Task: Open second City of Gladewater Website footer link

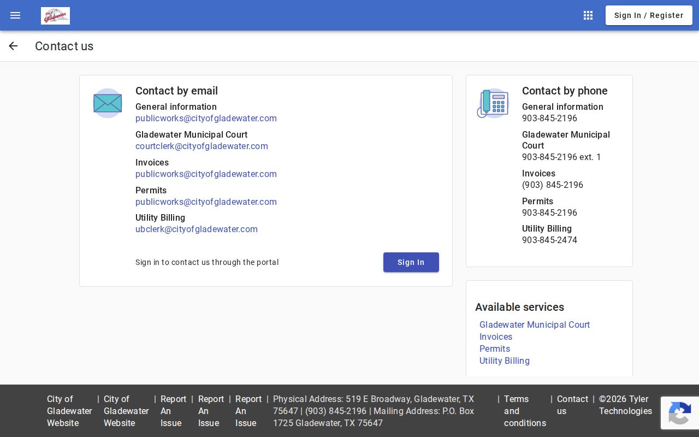Action: (x=126, y=411)
